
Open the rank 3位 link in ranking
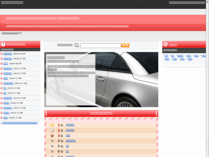tap(68, 136)
